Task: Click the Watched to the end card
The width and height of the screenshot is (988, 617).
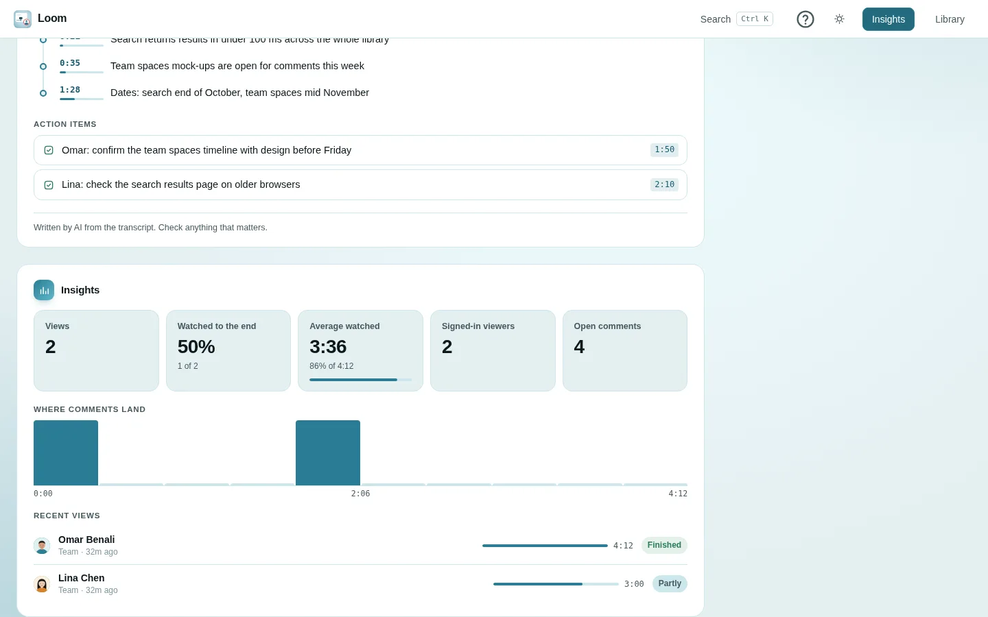Action: point(228,350)
